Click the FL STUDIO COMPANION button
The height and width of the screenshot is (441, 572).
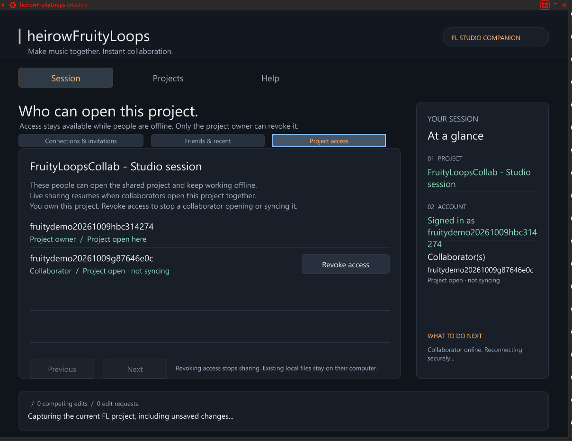(495, 37)
